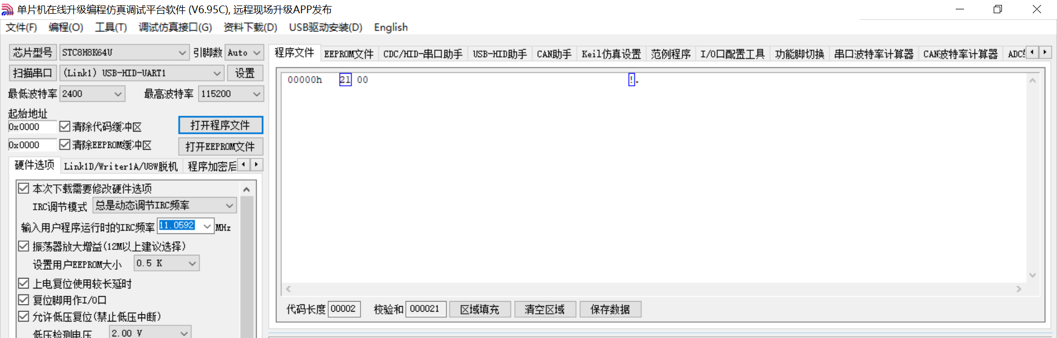The height and width of the screenshot is (338, 1057).
Task: Click 清空区域 button
Action: coord(545,309)
